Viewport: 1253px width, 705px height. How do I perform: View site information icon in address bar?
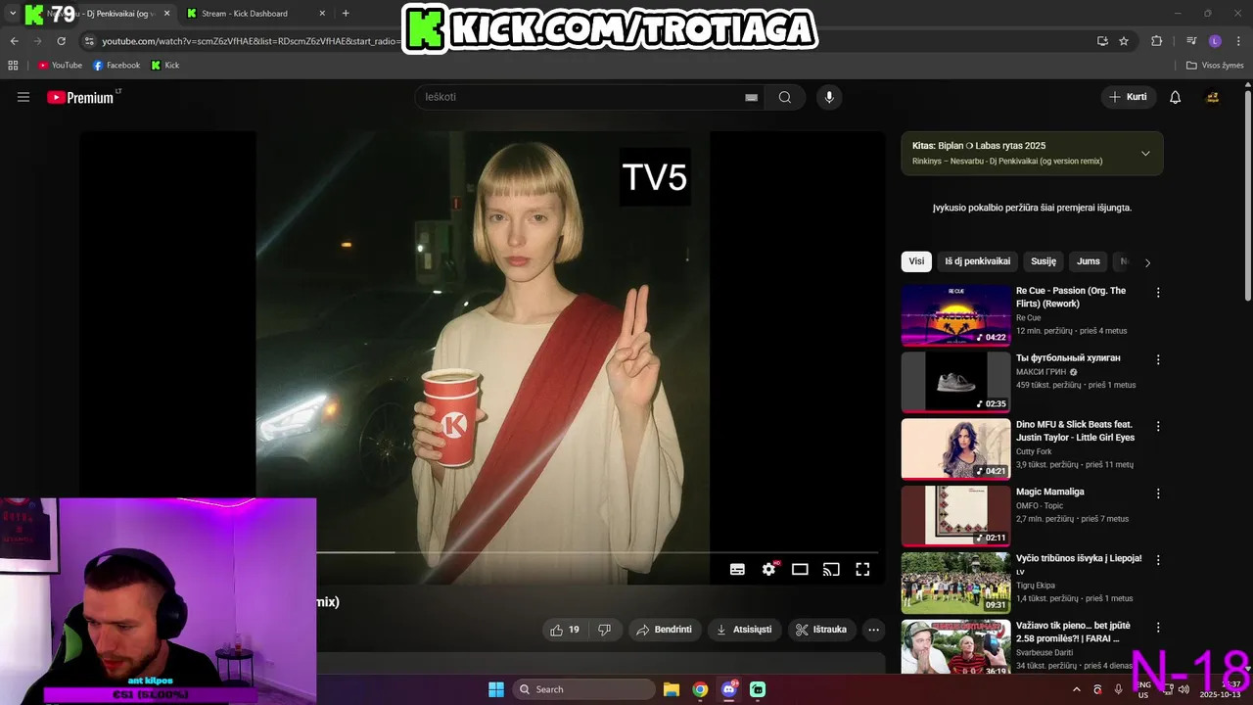90,41
